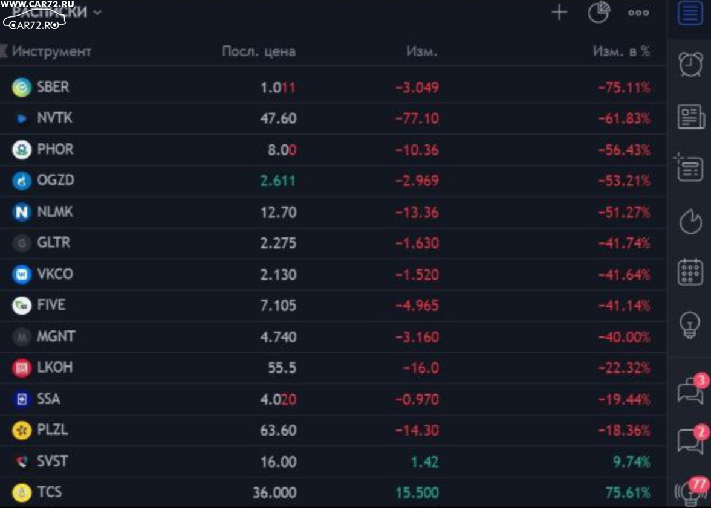Screen dimensions: 711x508
Task: Select the SBER ticker name
Action: coord(53,86)
